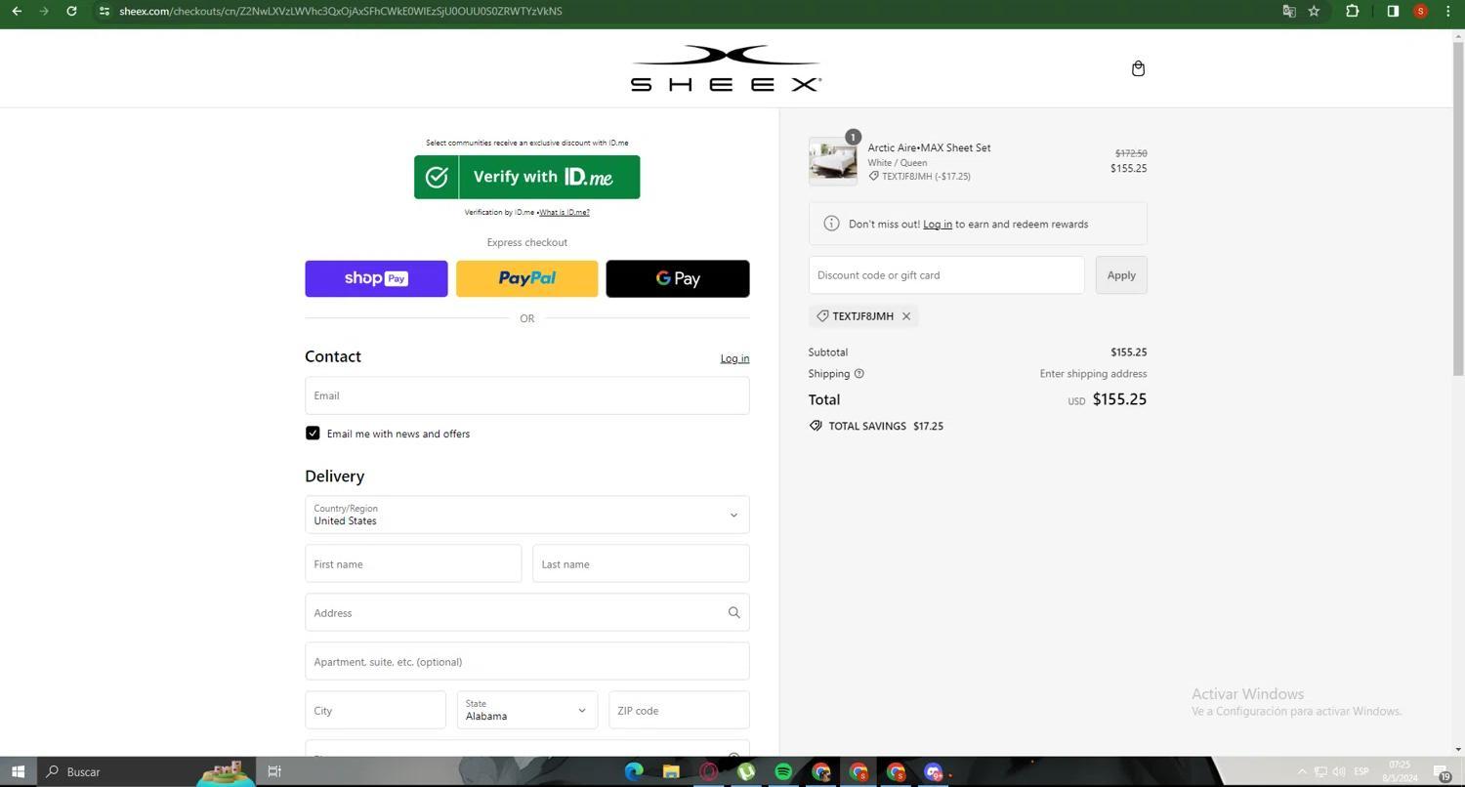Remove the TEXTJF8JMH discount code

tap(906, 316)
